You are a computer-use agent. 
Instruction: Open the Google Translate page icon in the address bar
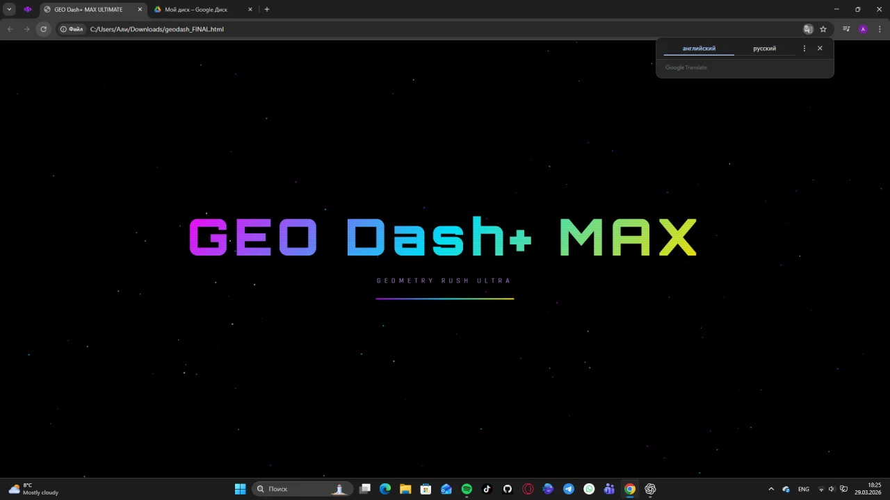tap(808, 29)
